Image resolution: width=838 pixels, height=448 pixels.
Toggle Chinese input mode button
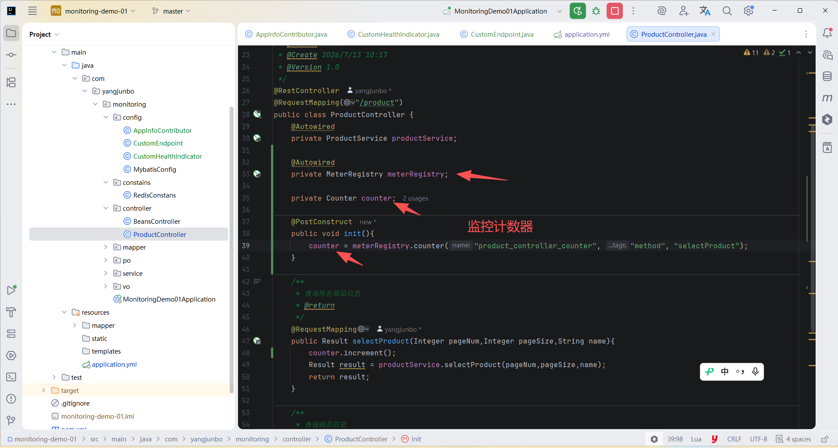pyautogui.click(x=725, y=372)
